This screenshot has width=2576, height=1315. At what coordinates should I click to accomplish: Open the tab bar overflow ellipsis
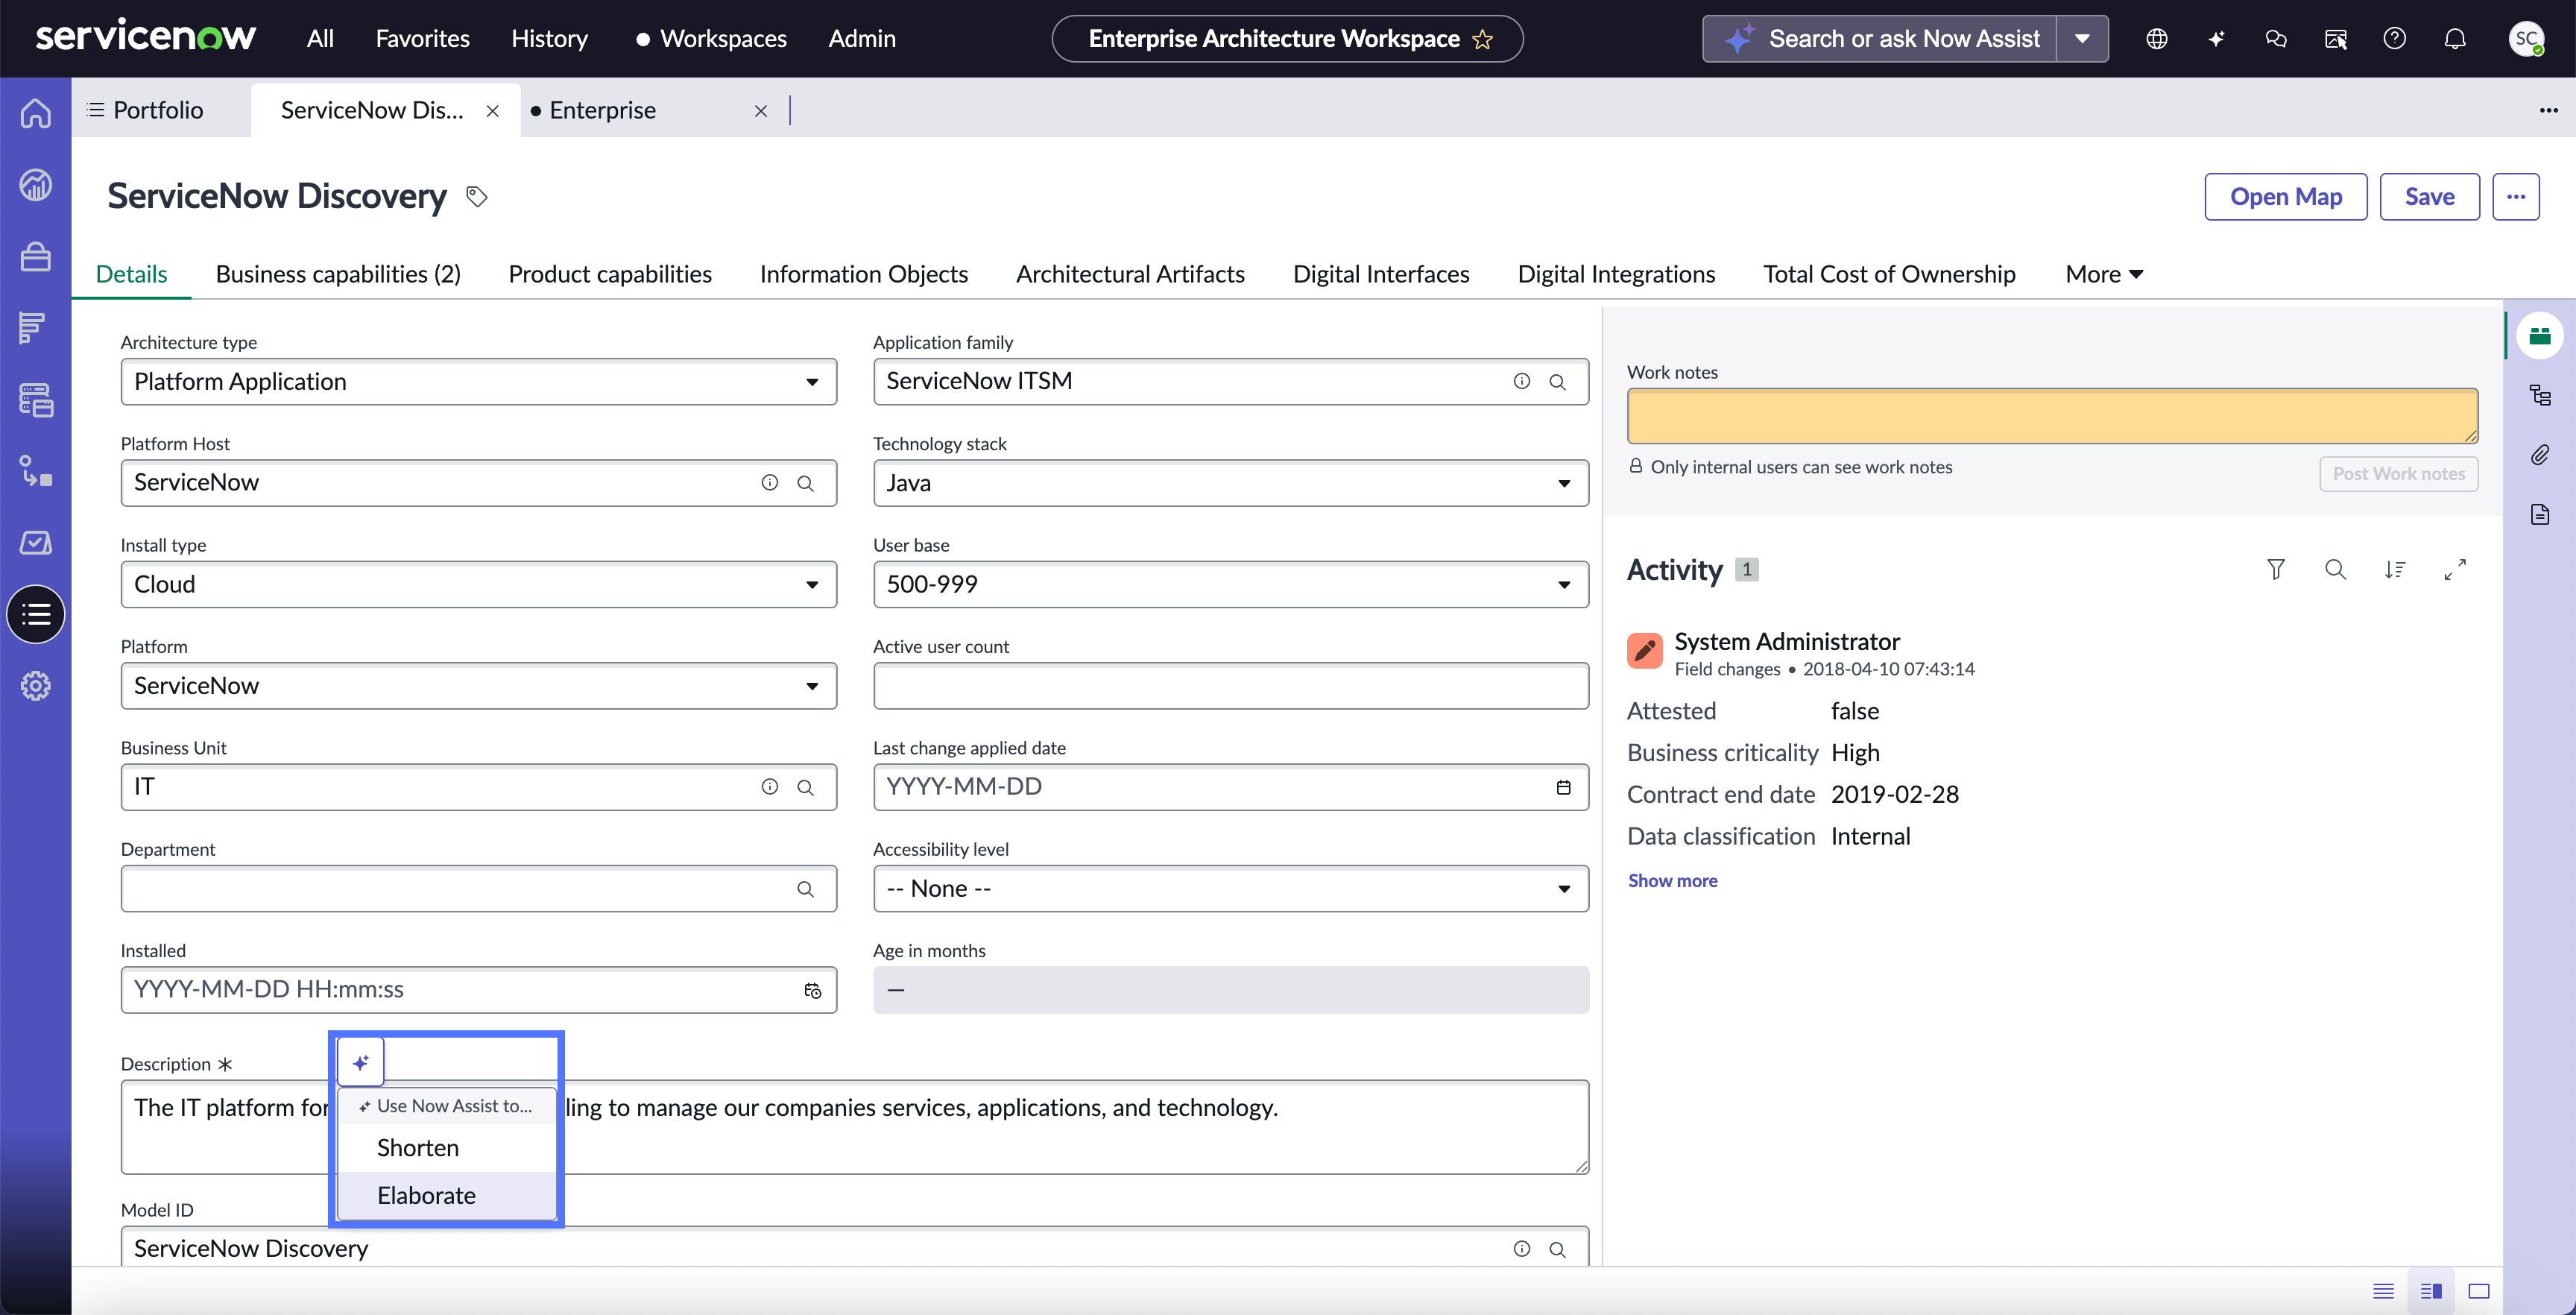pyautogui.click(x=2548, y=110)
